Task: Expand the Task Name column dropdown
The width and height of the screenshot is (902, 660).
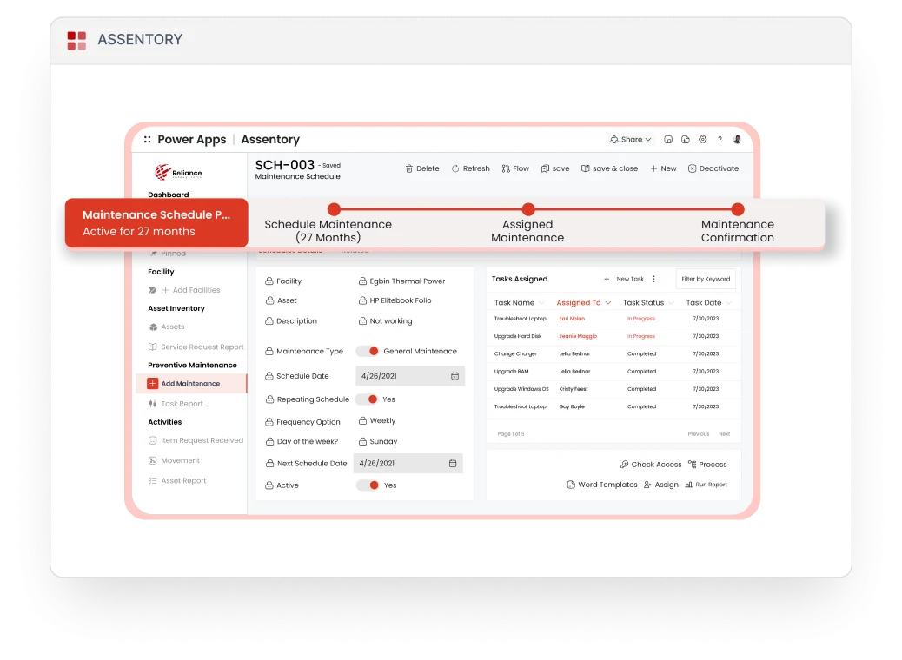Action: pyautogui.click(x=541, y=303)
